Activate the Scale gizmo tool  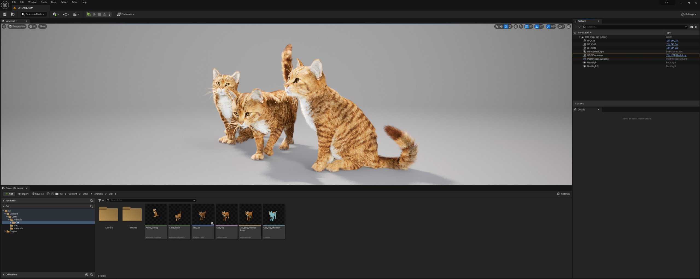point(510,27)
